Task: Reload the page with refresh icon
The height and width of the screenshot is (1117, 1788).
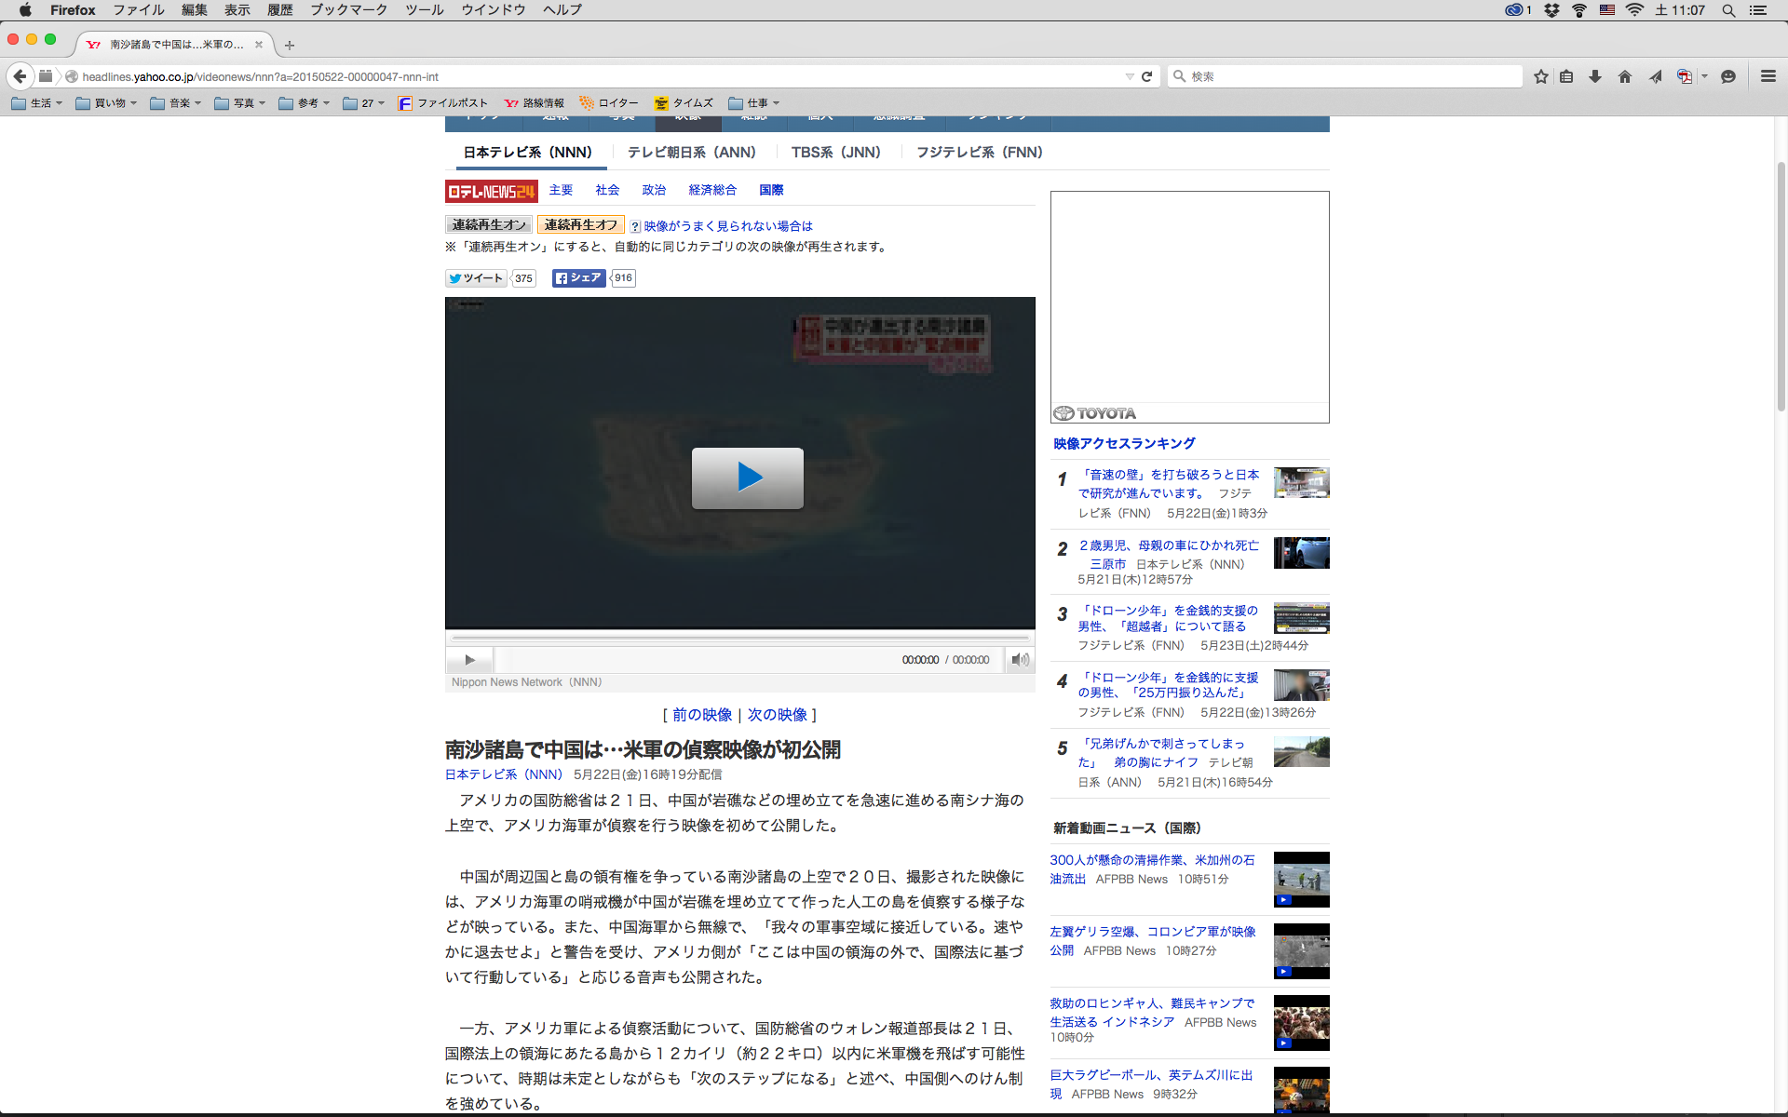Action: [x=1147, y=76]
